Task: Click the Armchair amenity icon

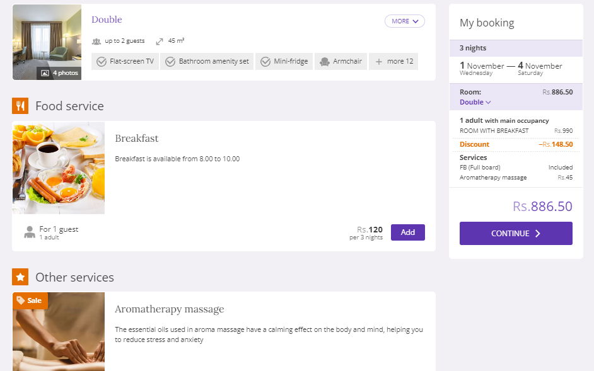Action: coord(325,61)
